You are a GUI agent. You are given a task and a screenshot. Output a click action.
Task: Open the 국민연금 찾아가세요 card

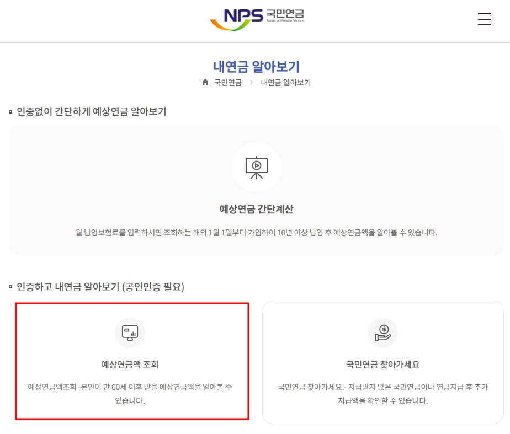(x=382, y=362)
